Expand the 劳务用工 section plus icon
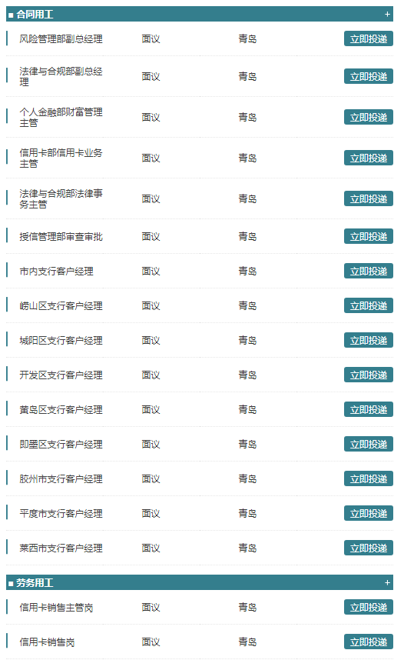 pyautogui.click(x=387, y=582)
